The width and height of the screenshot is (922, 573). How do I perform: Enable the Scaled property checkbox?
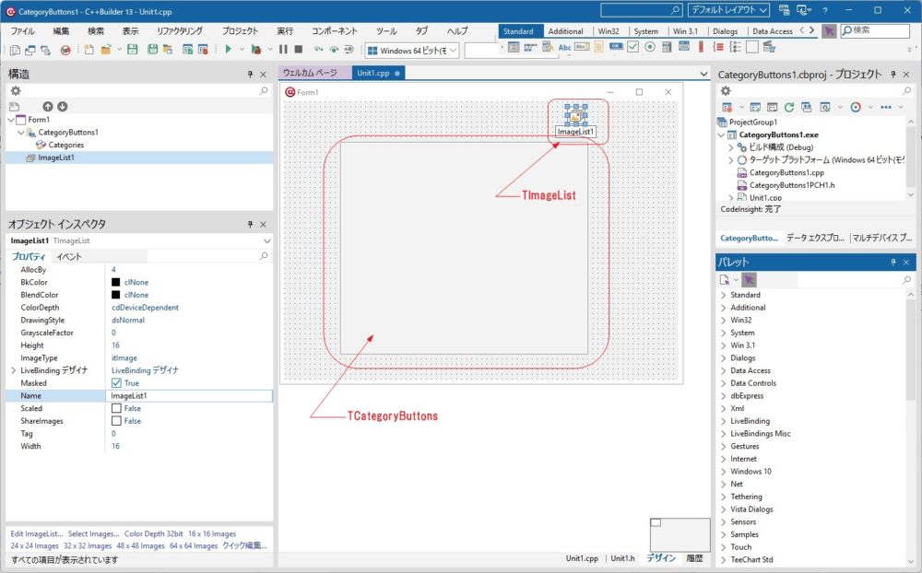pyautogui.click(x=116, y=408)
